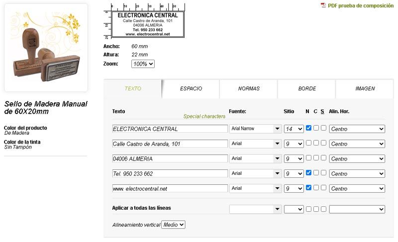Enable underline (S) for ELECTRONICA CENTRAL line
398x242 pixels.
(x=323, y=128)
